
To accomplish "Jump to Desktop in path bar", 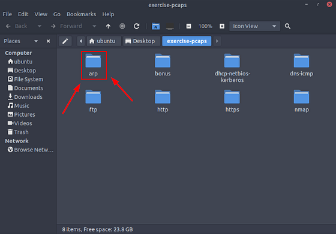I will 142,41.
